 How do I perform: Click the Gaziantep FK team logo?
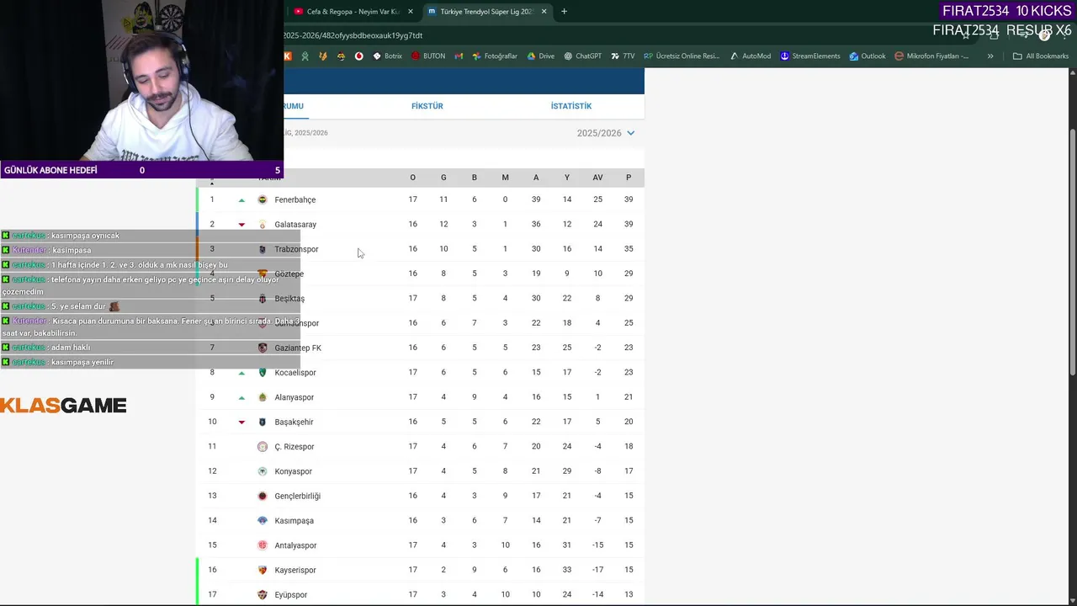tap(263, 348)
